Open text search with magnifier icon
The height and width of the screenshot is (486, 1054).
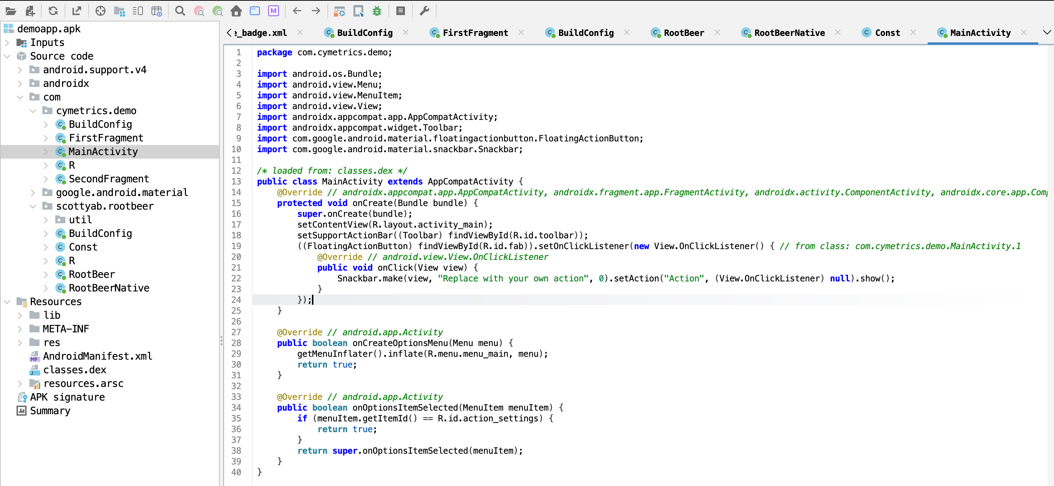(180, 11)
